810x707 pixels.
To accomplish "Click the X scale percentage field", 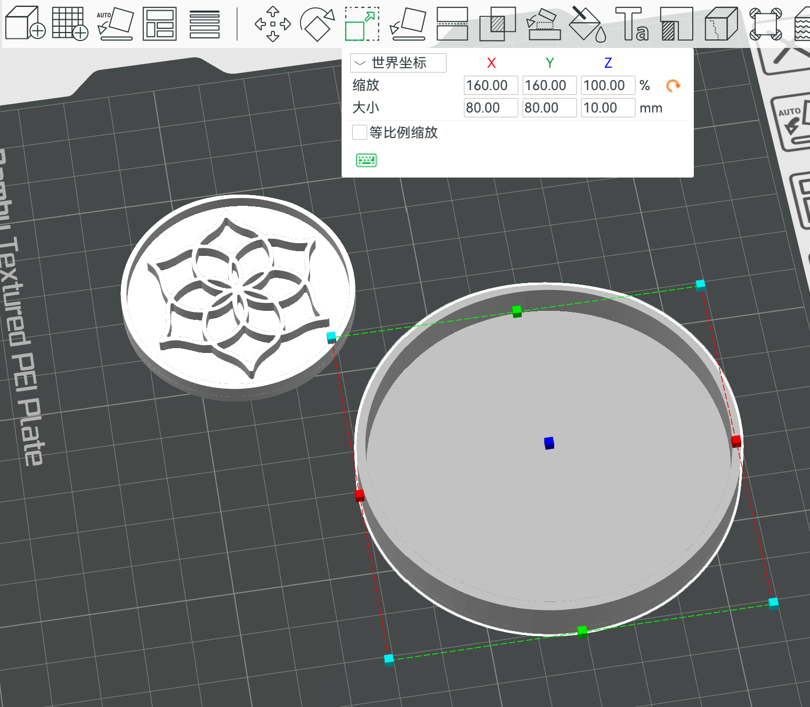I will [x=491, y=85].
